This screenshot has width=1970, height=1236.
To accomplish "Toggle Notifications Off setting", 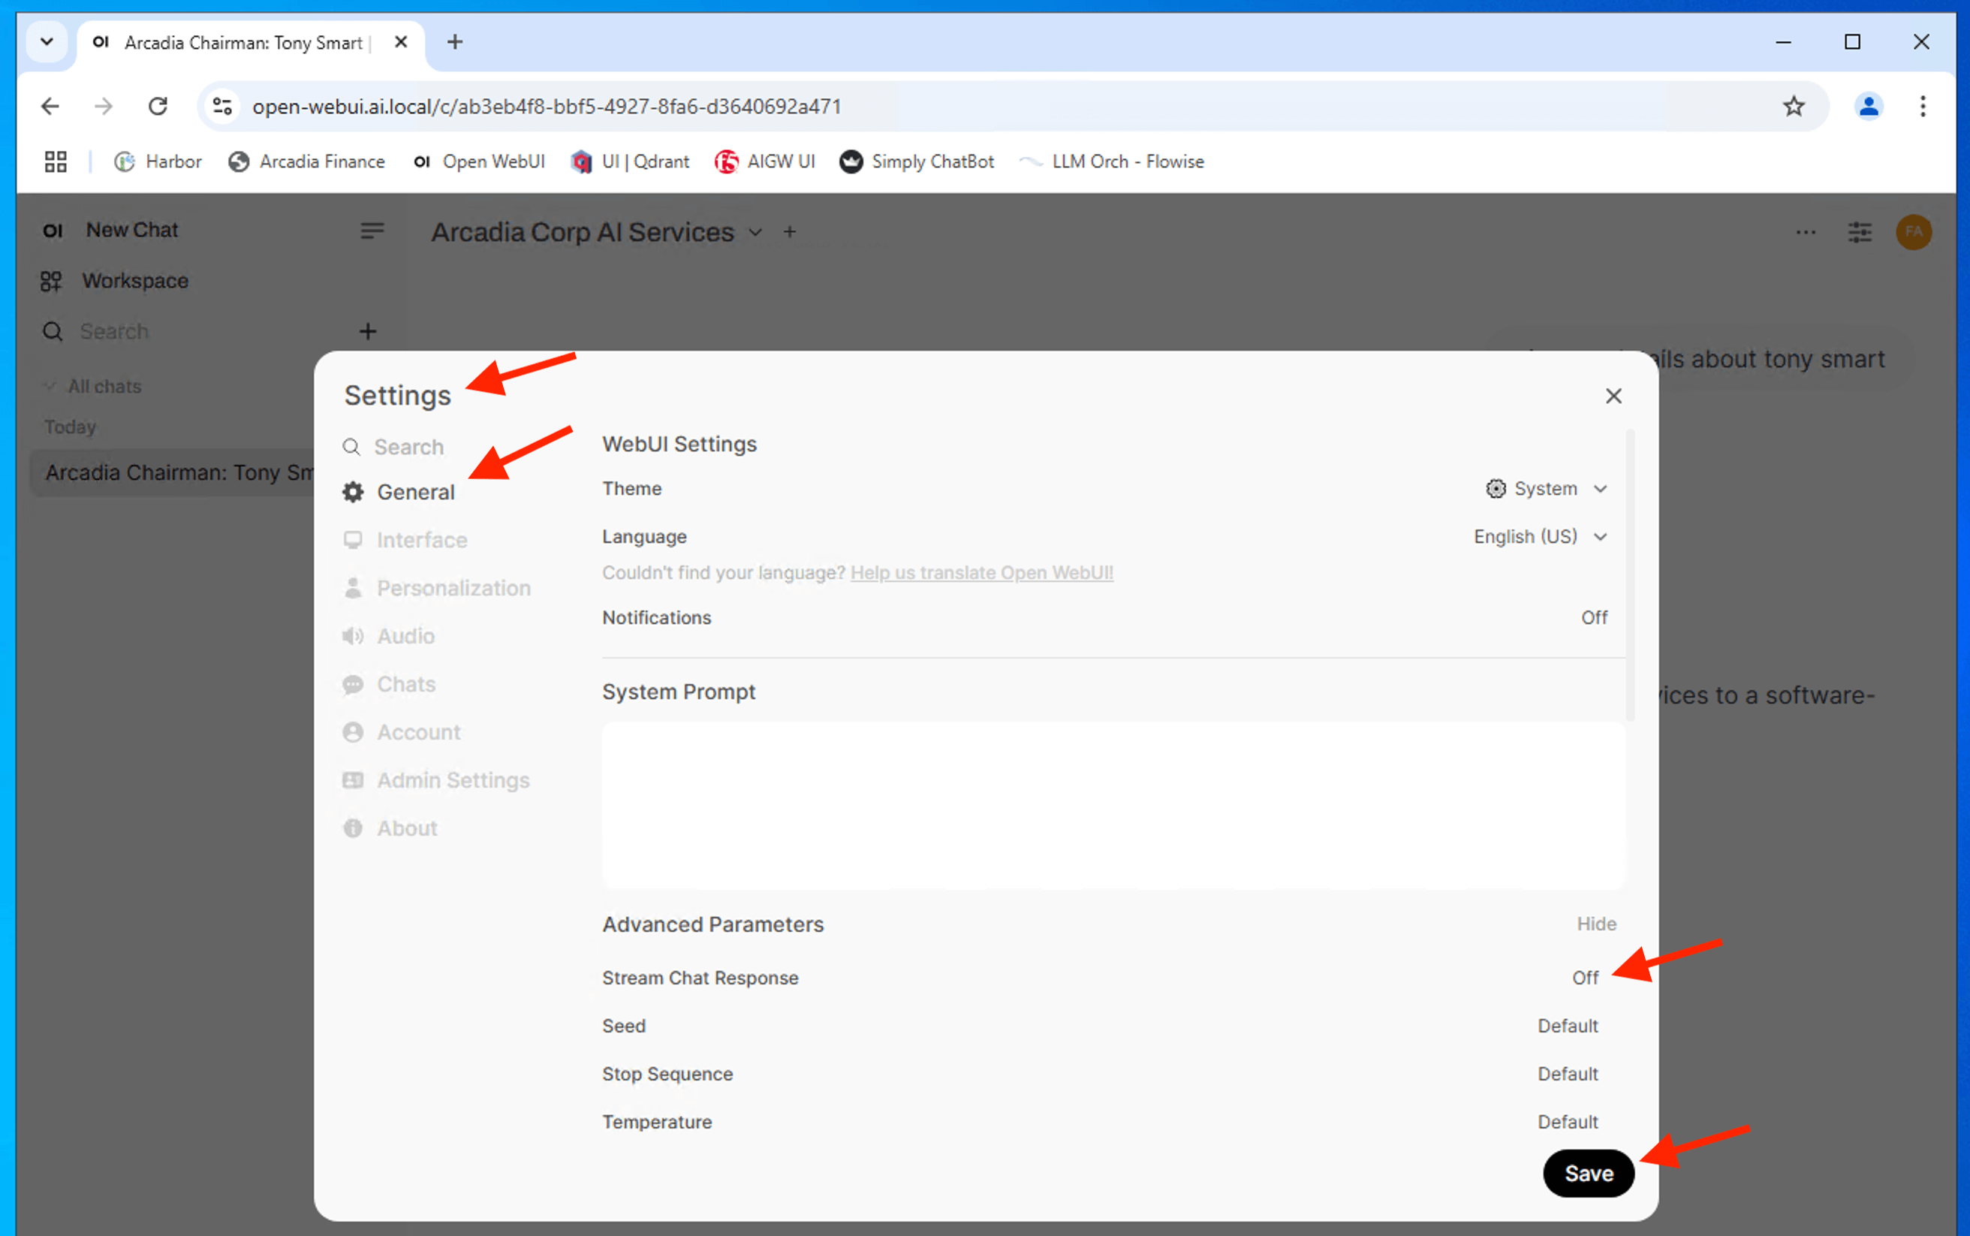I will 1593,618.
